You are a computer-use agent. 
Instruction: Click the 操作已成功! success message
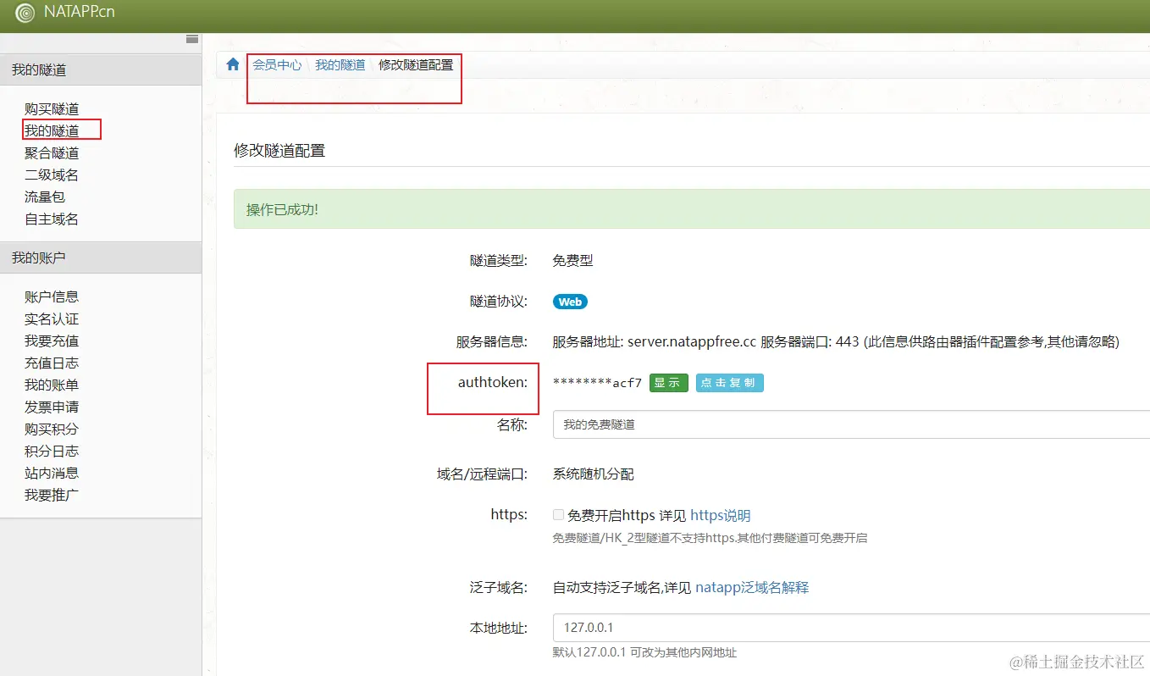pyautogui.click(x=282, y=209)
